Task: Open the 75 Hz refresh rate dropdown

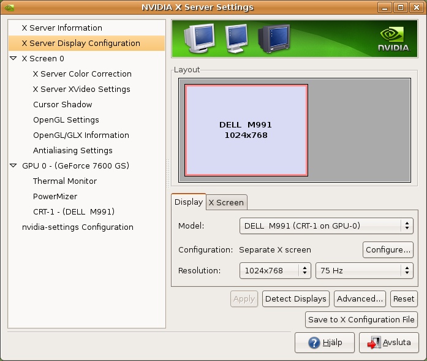Action: coord(365,270)
